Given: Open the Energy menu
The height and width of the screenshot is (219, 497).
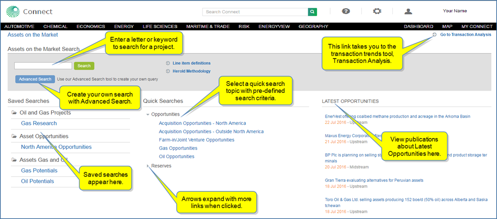Looking at the screenshot, I should coord(124,27).
